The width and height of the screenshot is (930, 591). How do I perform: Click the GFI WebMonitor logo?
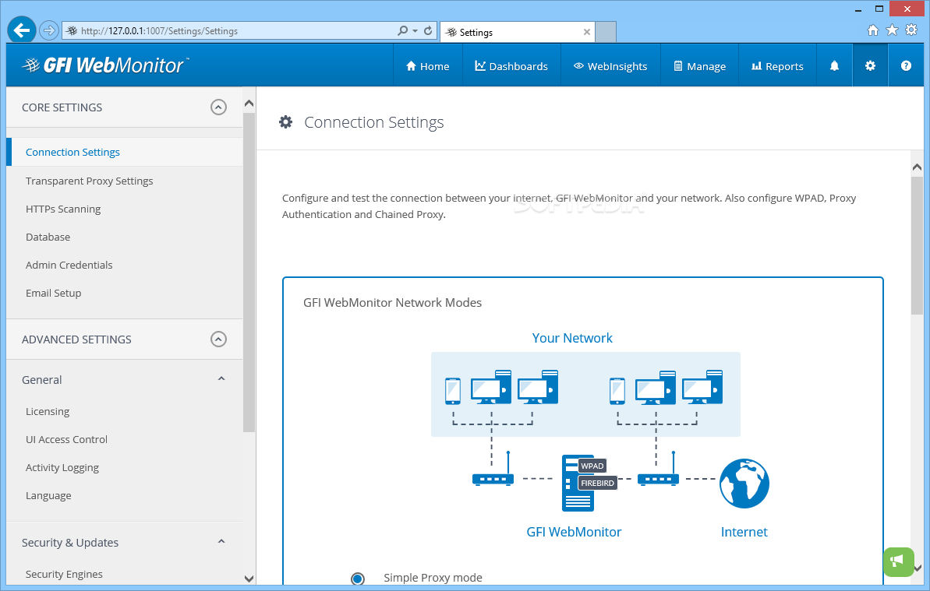click(105, 65)
